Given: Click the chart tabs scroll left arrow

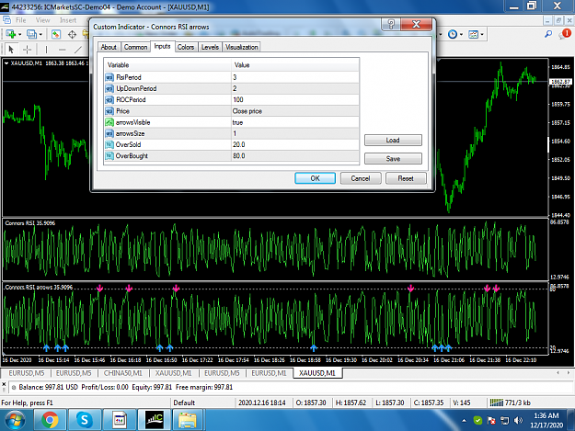Looking at the screenshot, I should coord(558,372).
